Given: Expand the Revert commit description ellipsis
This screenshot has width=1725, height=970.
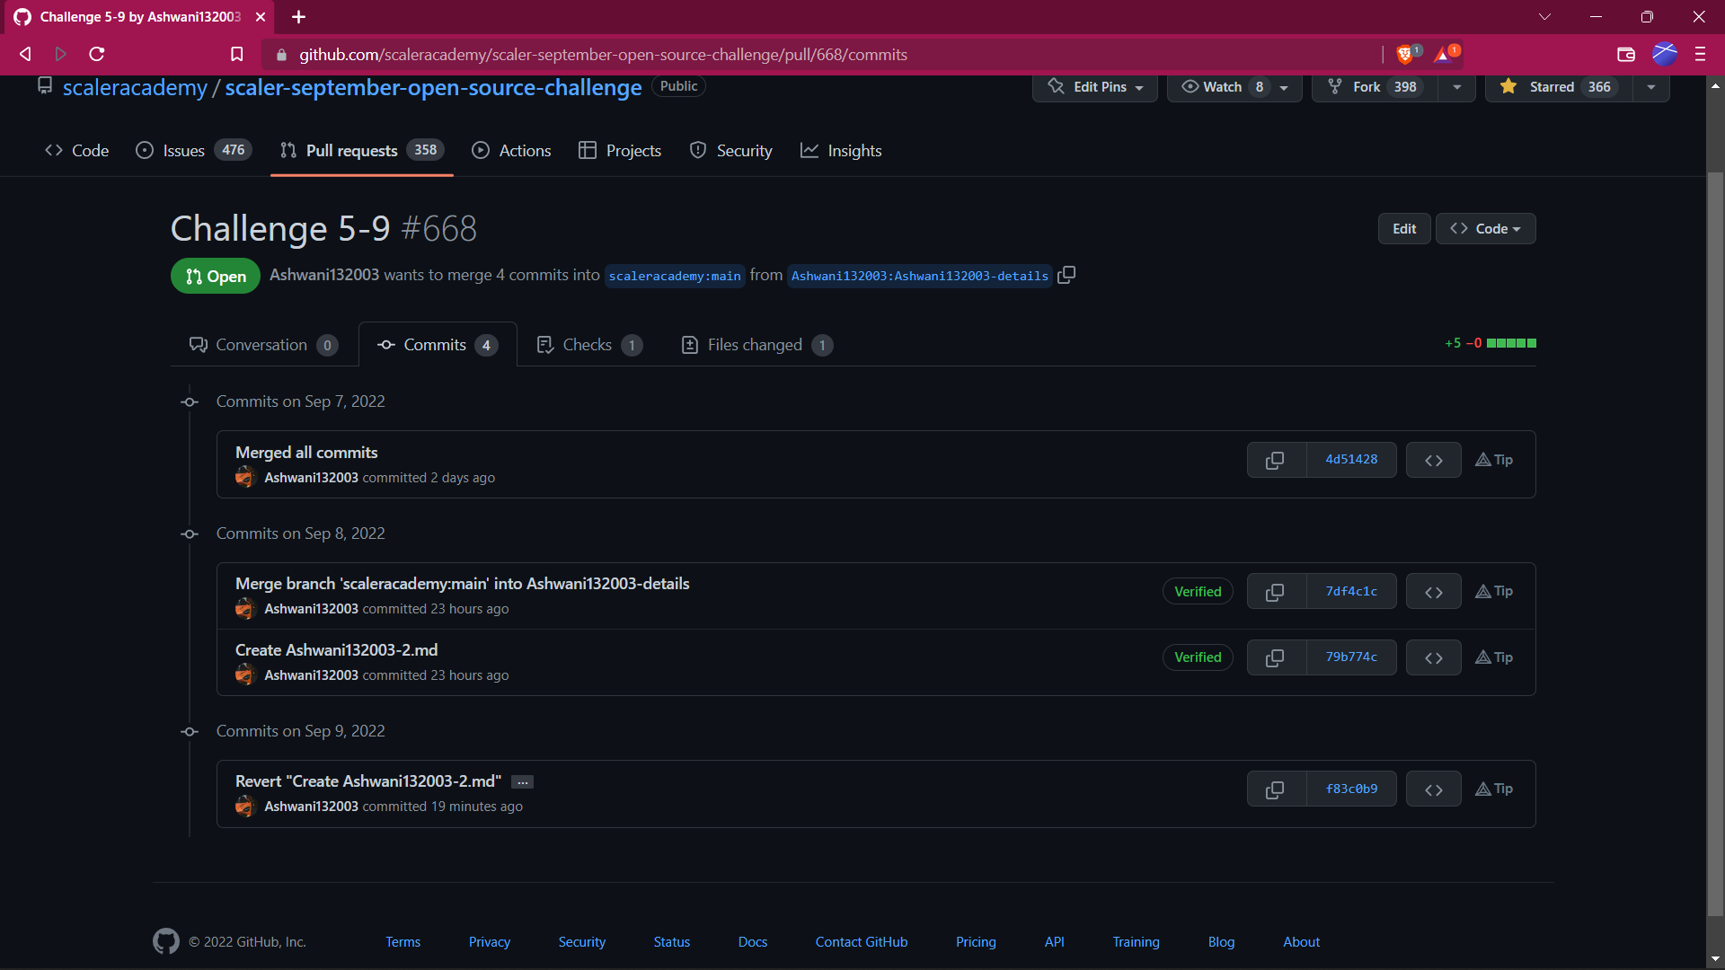Looking at the screenshot, I should click(523, 782).
